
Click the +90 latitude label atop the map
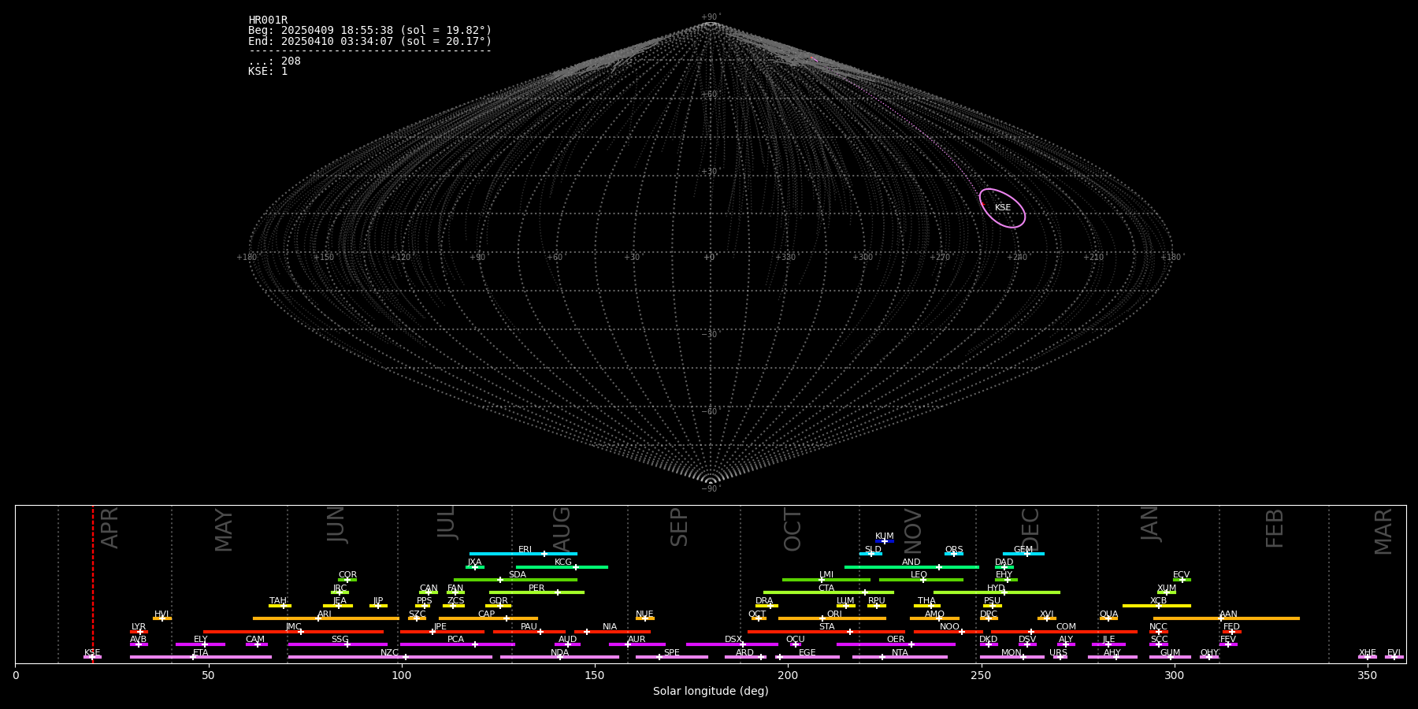click(710, 17)
